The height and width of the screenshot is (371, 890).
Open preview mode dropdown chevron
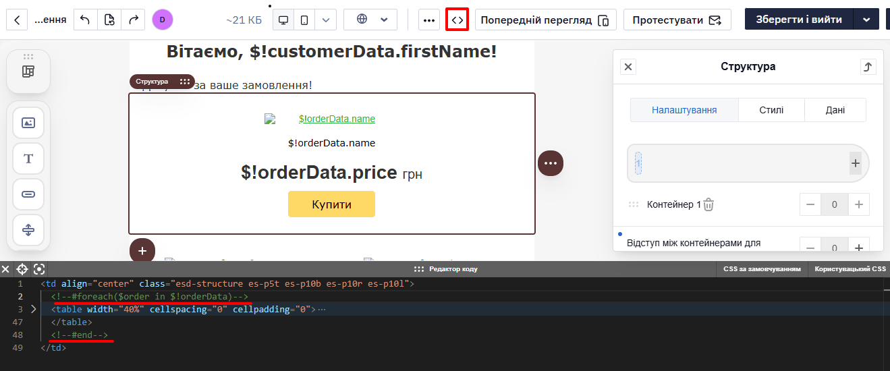(326, 20)
